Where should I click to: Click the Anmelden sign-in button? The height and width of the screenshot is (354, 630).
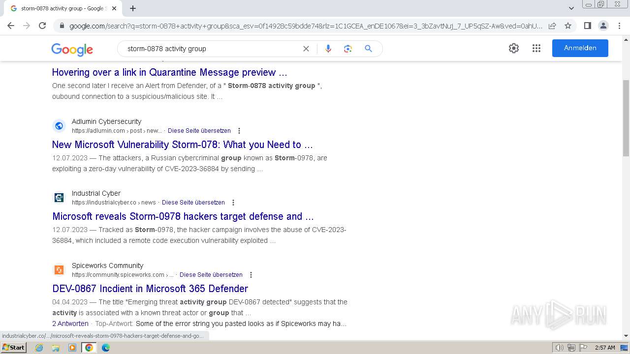580,48
